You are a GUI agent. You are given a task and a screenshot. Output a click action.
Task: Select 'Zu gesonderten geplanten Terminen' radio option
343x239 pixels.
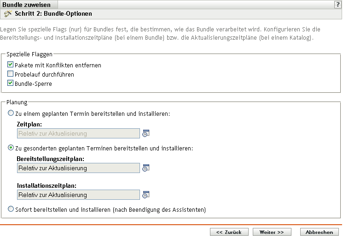pos(11,148)
